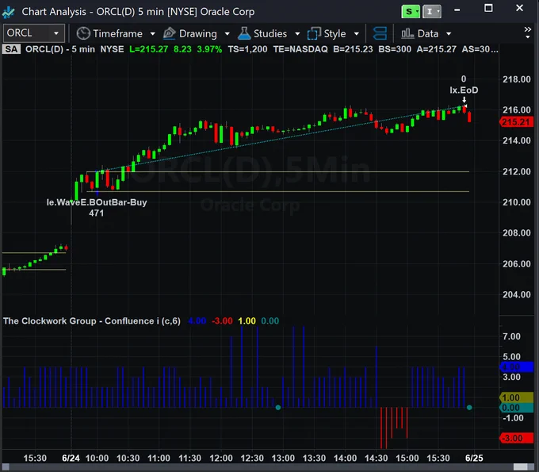Expand the Style dropdown arrow
539x472 pixels.
(357, 33)
